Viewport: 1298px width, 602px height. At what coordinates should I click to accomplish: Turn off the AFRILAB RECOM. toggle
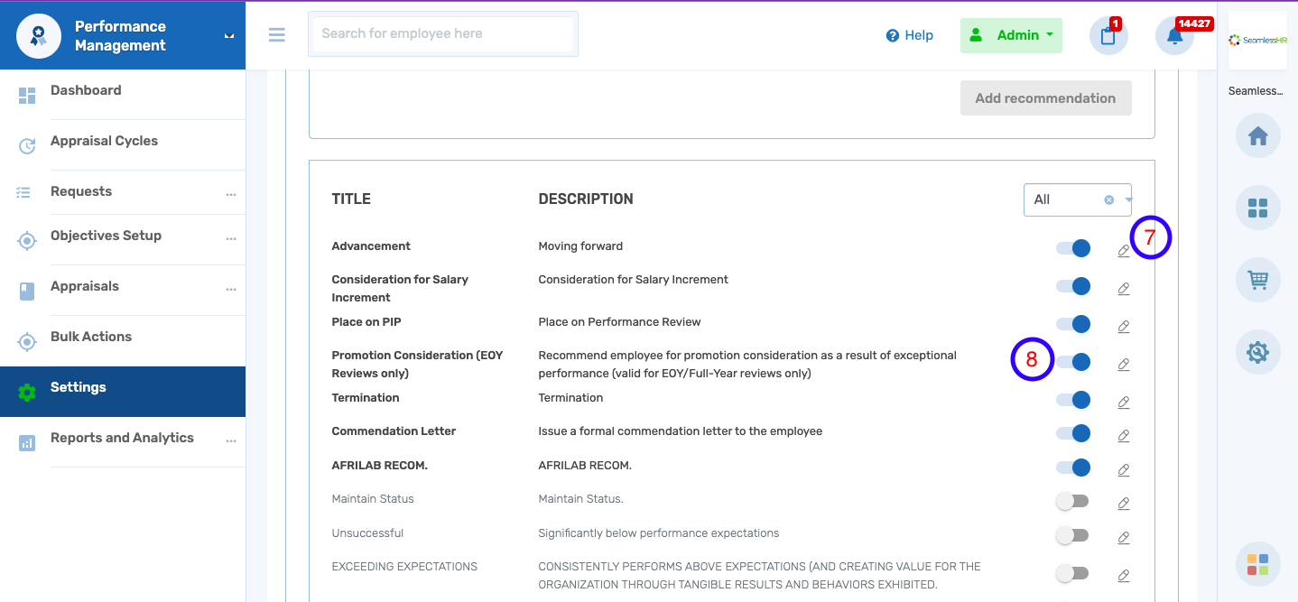click(x=1072, y=468)
